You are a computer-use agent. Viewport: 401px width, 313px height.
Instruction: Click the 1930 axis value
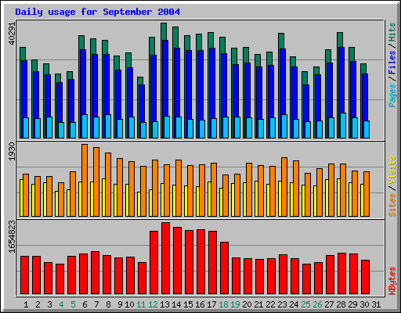click(x=13, y=152)
